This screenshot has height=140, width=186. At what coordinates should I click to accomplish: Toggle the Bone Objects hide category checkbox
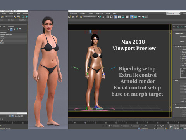click(x=181, y=66)
